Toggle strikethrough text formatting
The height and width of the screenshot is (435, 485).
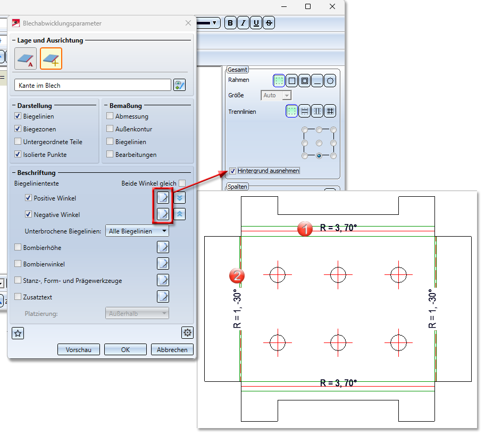pyautogui.click(x=269, y=23)
